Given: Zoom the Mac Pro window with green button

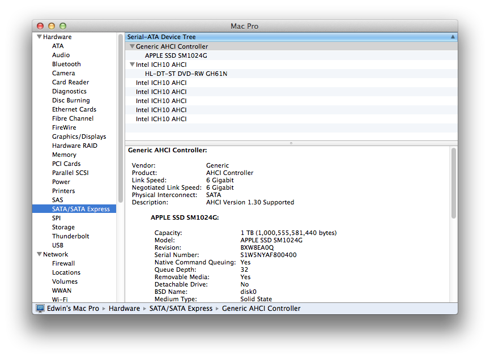Looking at the screenshot, I should pos(63,26).
